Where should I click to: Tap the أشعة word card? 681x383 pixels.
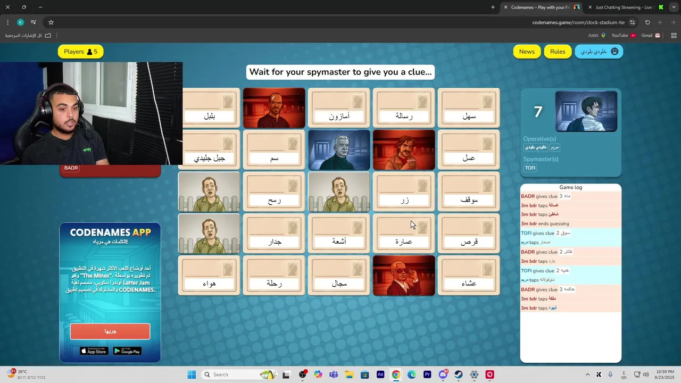tap(339, 234)
